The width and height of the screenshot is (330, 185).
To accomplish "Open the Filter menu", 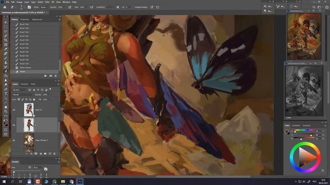I will click(47, 2).
